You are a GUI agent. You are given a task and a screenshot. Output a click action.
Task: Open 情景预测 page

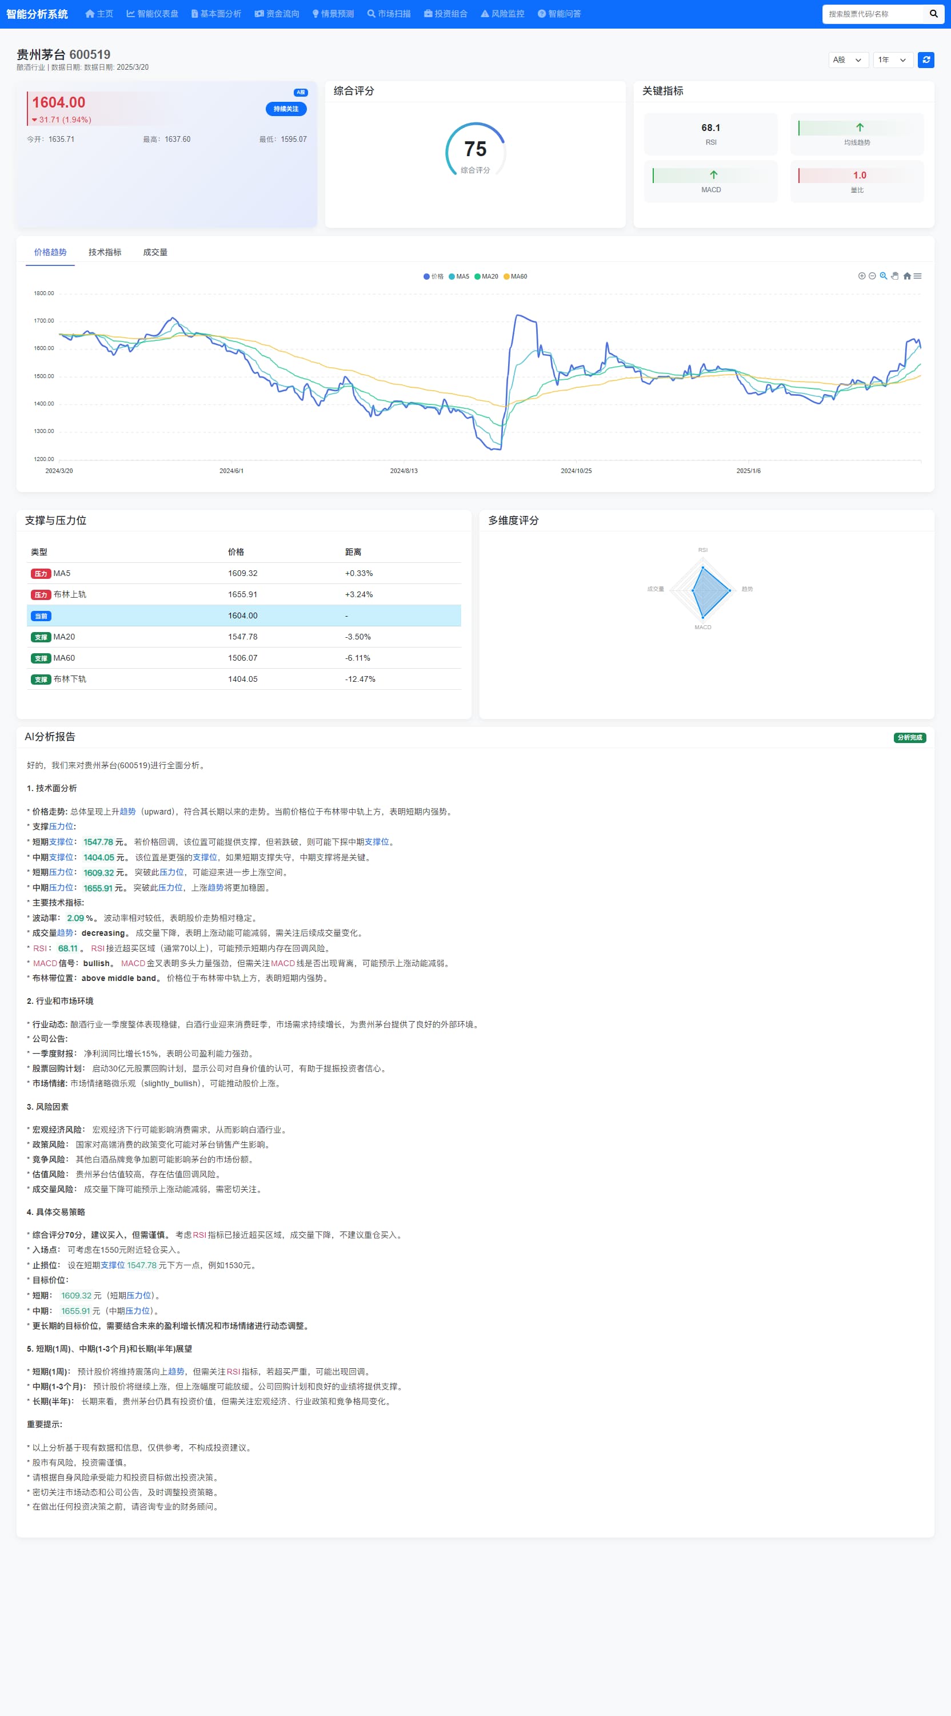333,14
